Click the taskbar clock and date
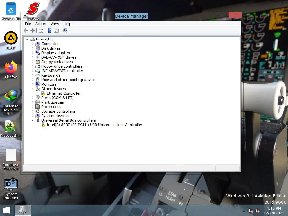 274,210
